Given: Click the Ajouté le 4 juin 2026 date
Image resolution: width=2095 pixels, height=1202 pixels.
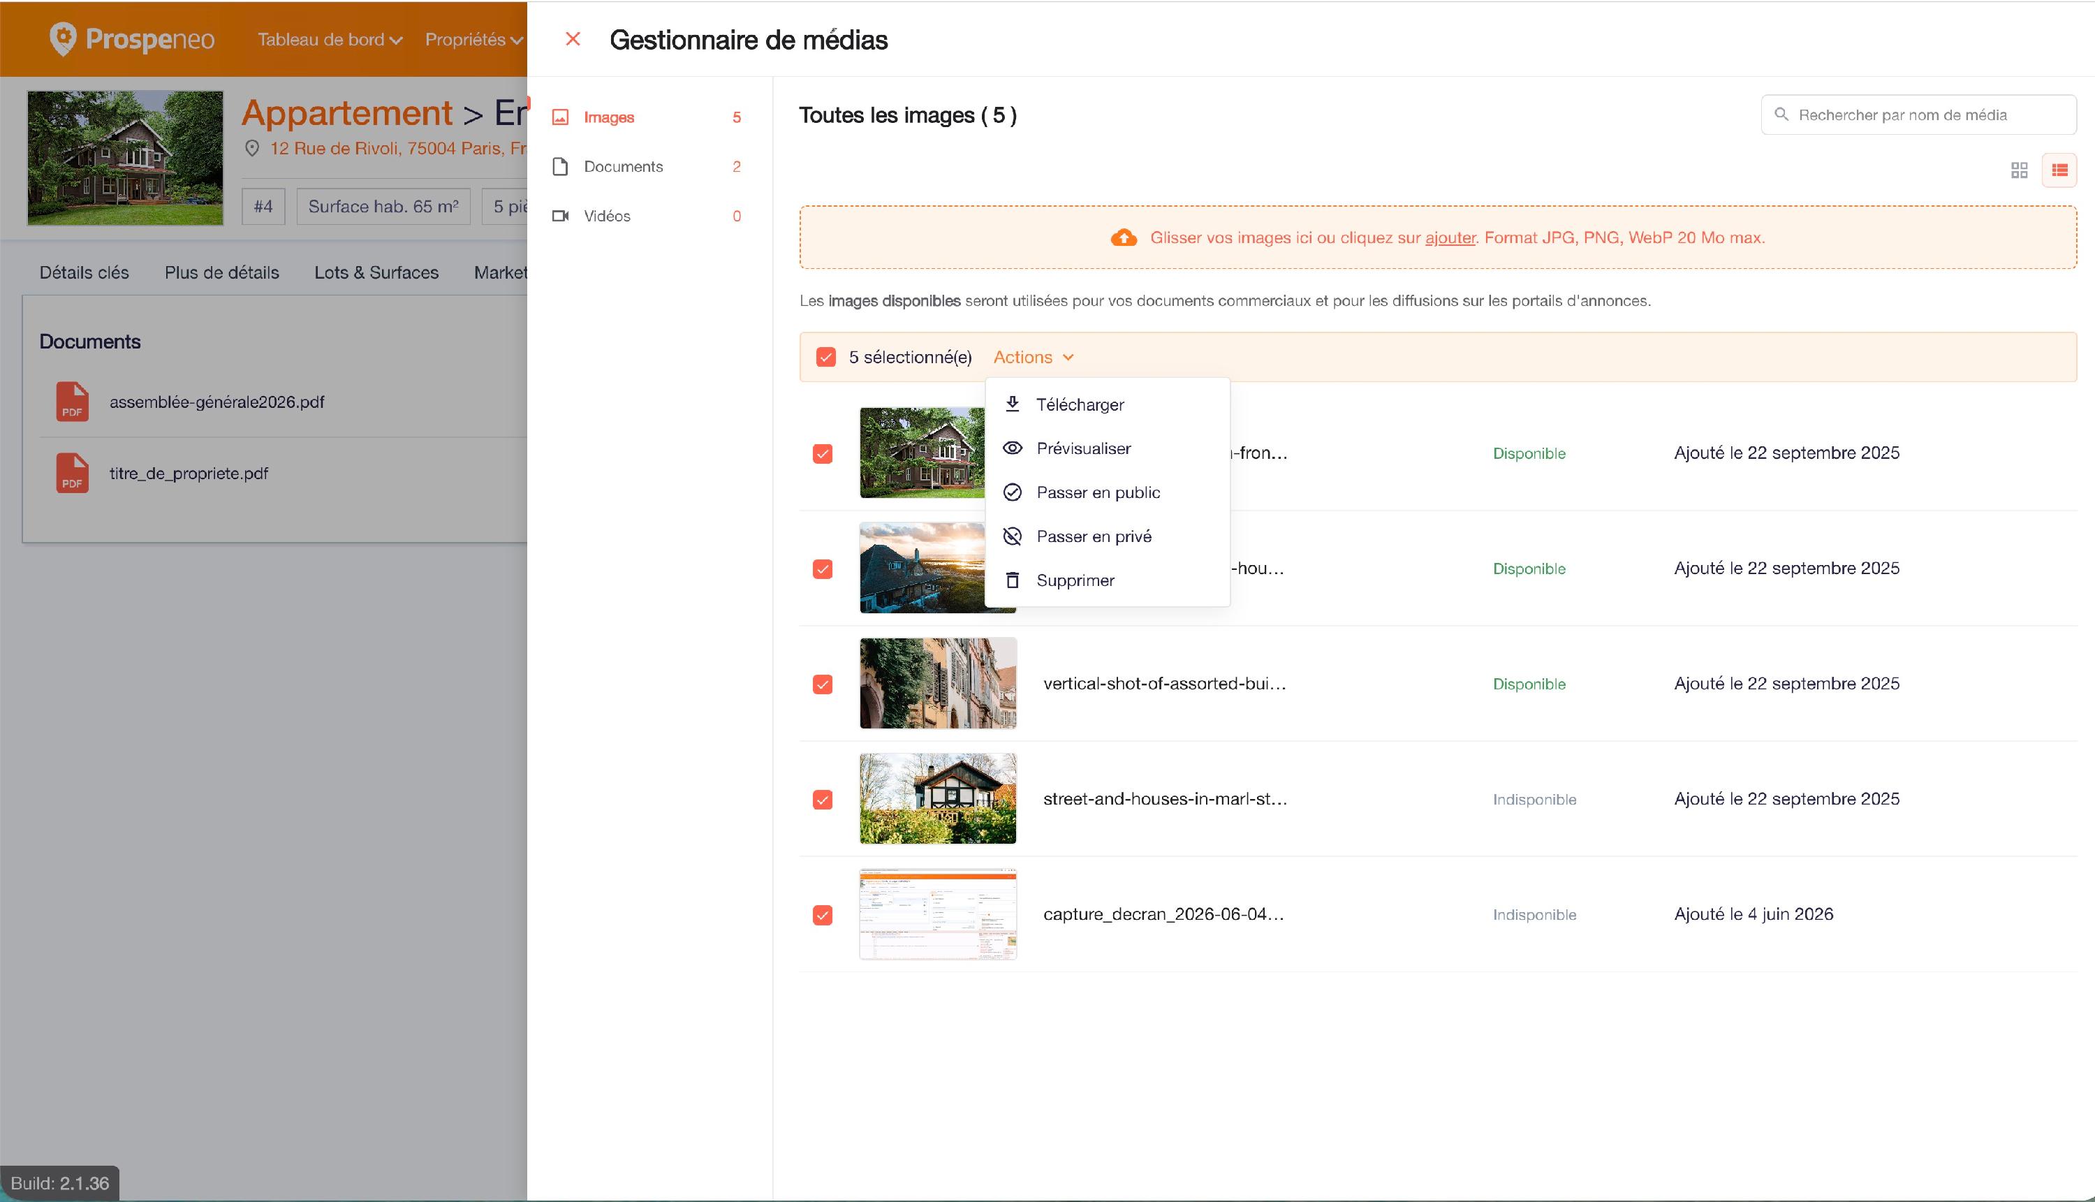Looking at the screenshot, I should pyautogui.click(x=1754, y=915).
